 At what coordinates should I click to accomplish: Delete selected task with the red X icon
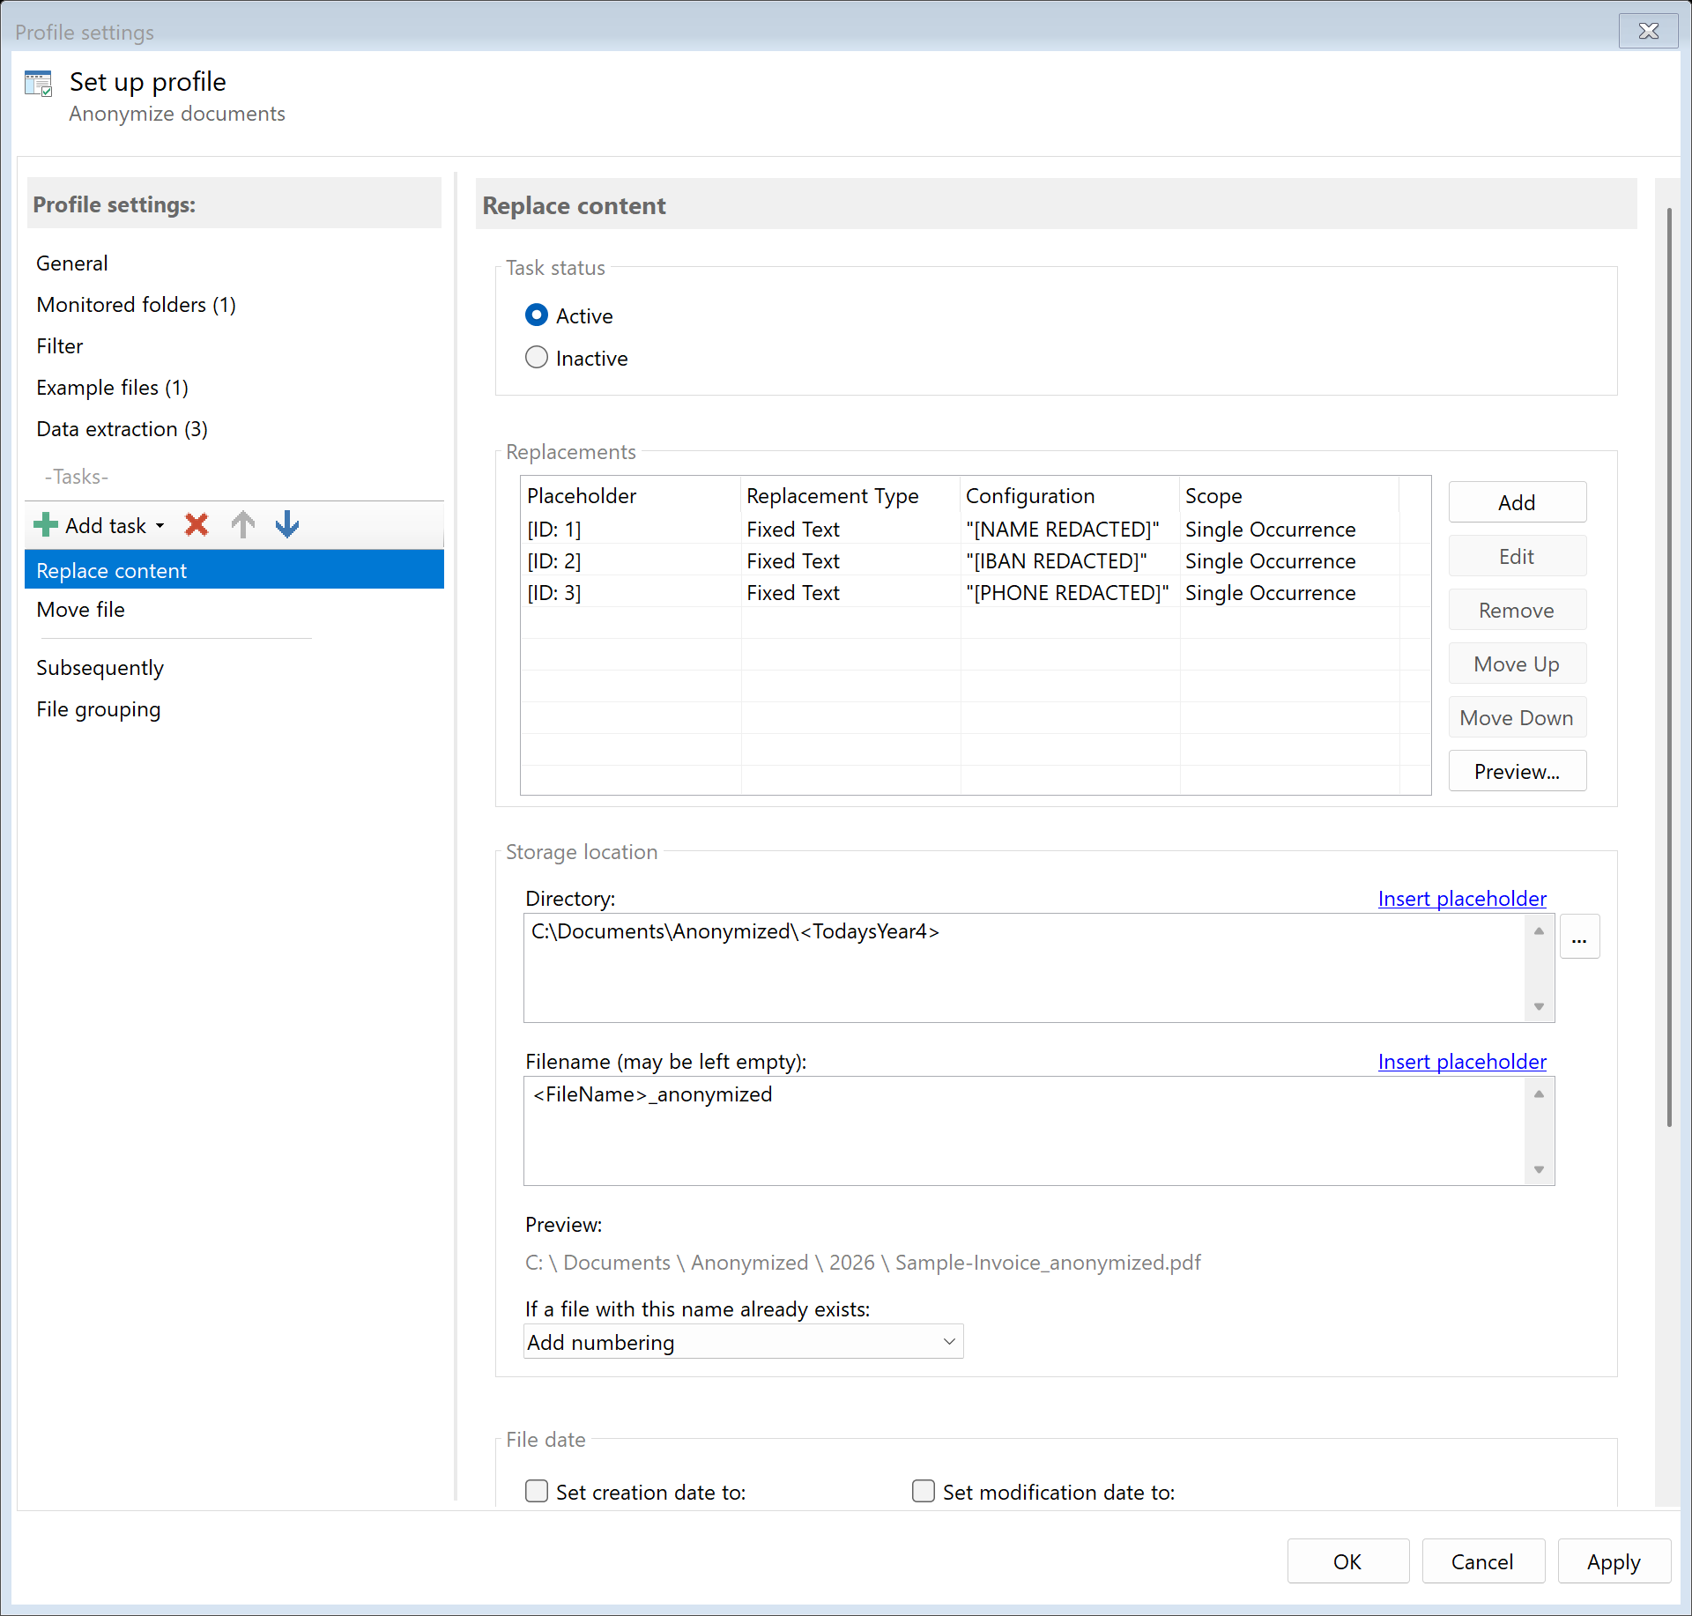pos(196,524)
